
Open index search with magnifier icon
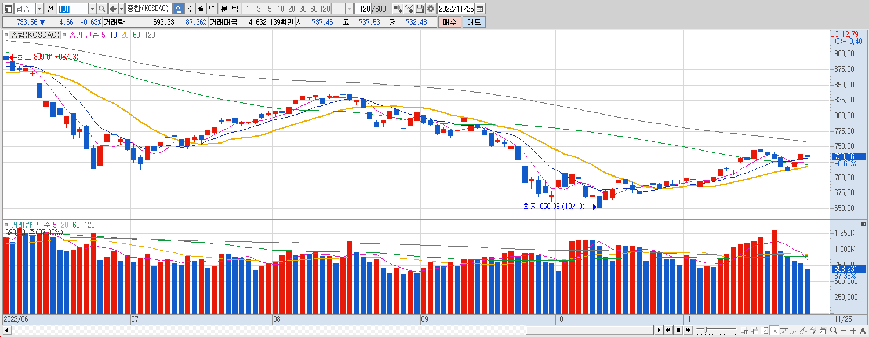coord(102,9)
